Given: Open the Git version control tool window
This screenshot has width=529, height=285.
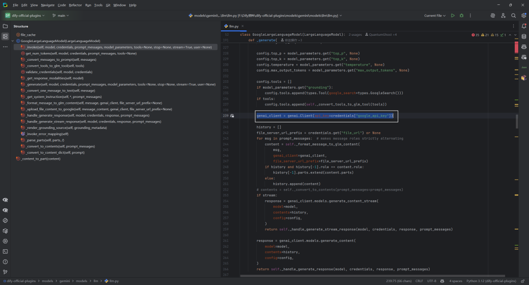Looking at the screenshot, I should [5, 272].
